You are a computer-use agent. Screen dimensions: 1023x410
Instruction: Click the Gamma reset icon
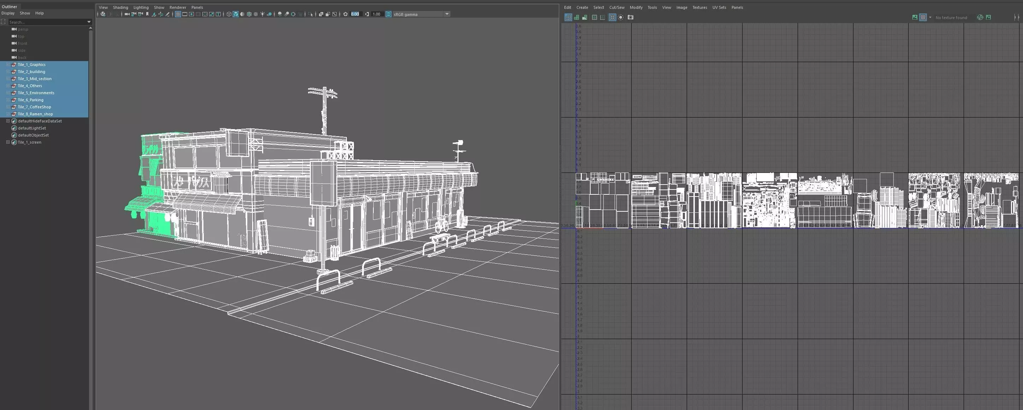367,14
